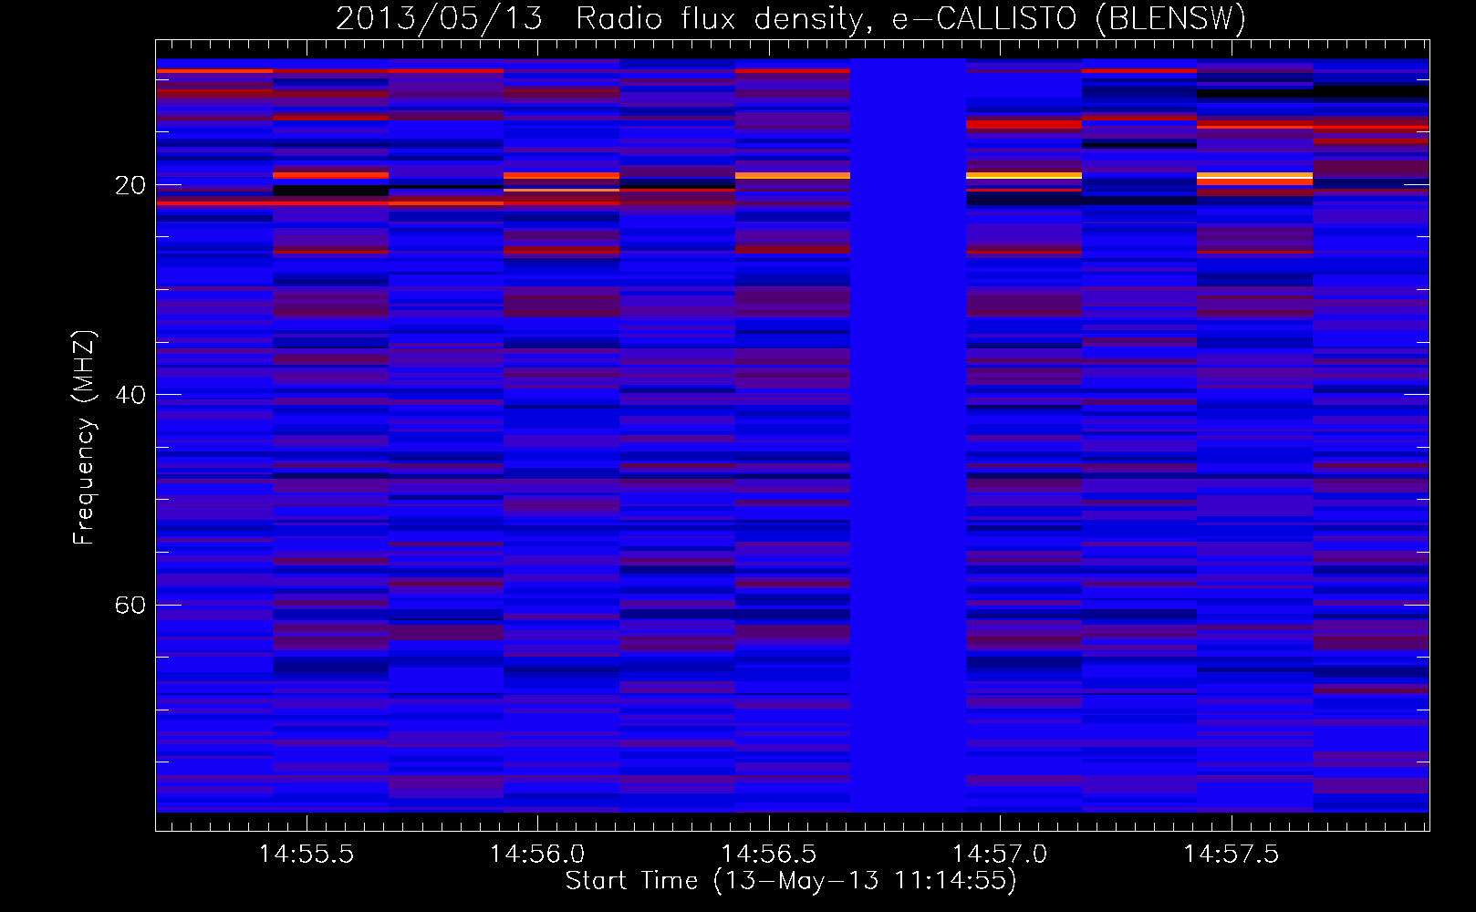Click the 14:57.0 time tick label
Image resolution: width=1476 pixels, height=912 pixels.
tap(1000, 855)
